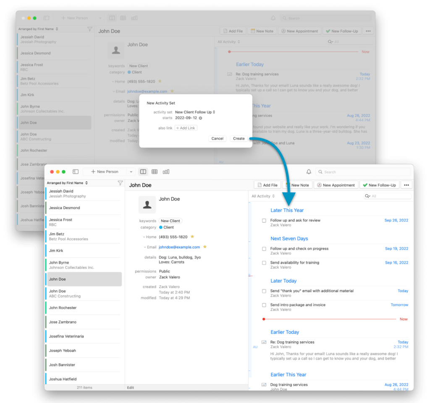Screen dimensions: 430x403
Task: Select Jessica Desmond in back window list
Action: [x=54, y=53]
